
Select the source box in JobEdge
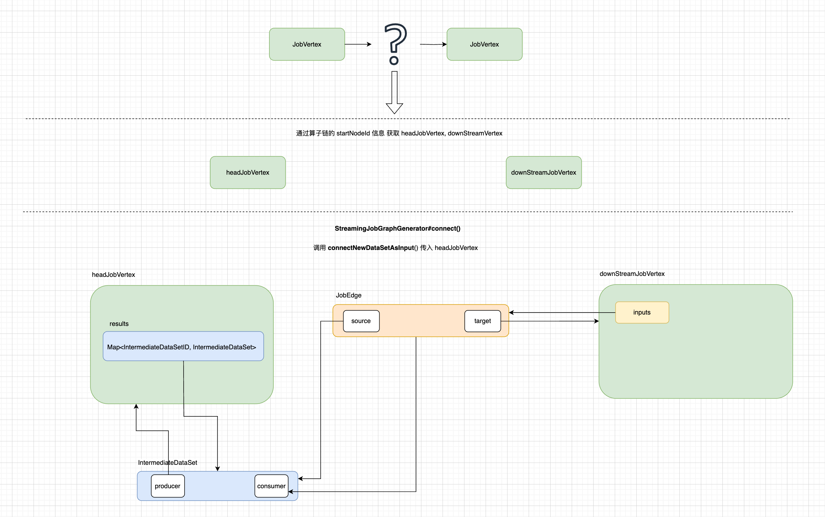coord(361,321)
